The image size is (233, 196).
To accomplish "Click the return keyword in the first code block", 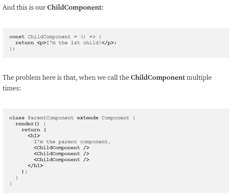I will (x=24, y=43).
